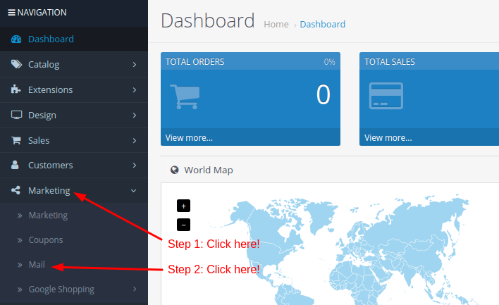Click the credit card icon in Total Sales tile
The width and height of the screenshot is (499, 305).
[x=386, y=96]
